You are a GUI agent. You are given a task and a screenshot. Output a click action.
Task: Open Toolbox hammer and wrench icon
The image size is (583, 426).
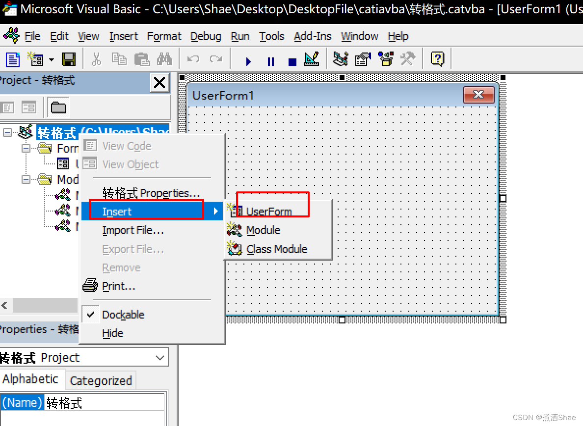[408, 59]
